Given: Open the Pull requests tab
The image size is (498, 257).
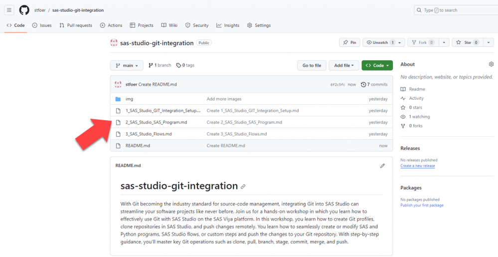Looking at the screenshot, I should pos(76,25).
